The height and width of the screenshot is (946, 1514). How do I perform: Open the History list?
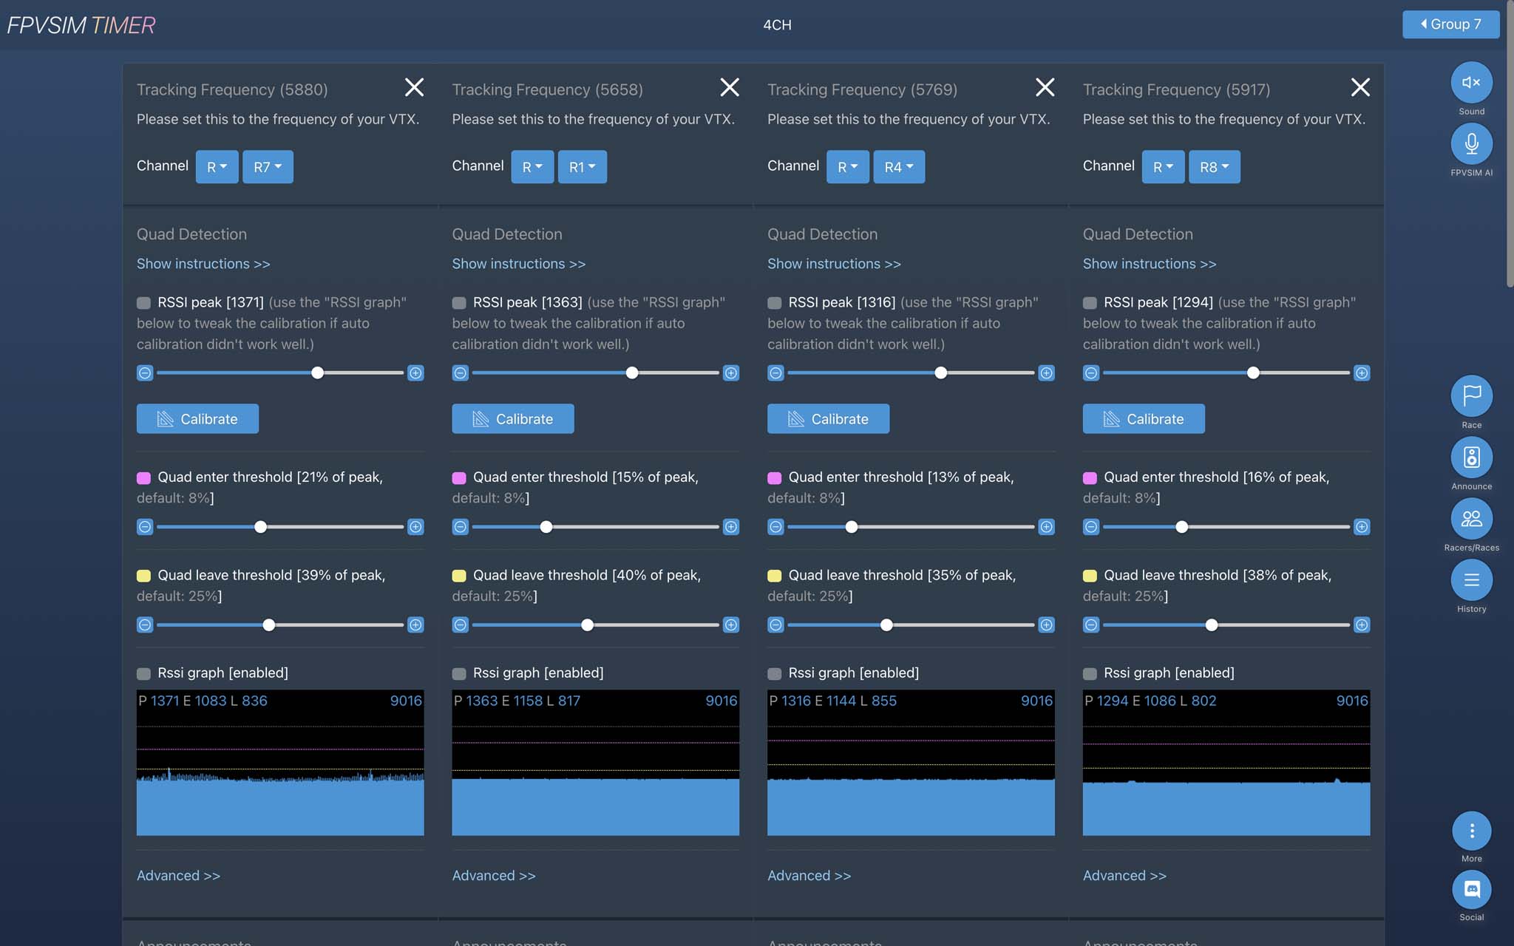pyautogui.click(x=1471, y=580)
